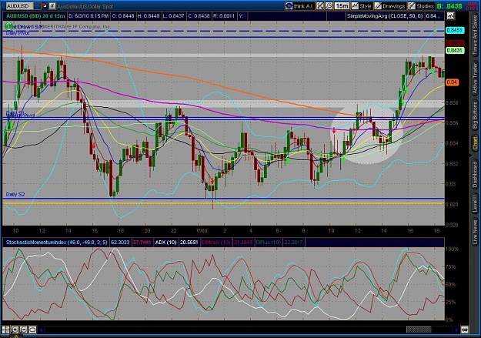This screenshot has height=338, width=481.
Task: Click the chart grid layout icon
Action: click(6, 330)
